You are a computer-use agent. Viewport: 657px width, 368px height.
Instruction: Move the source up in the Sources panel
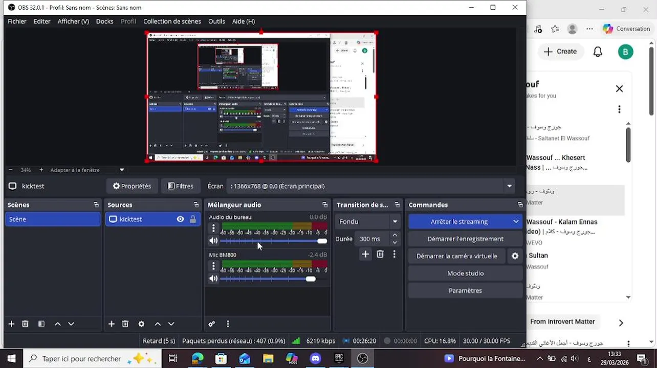[158, 324]
